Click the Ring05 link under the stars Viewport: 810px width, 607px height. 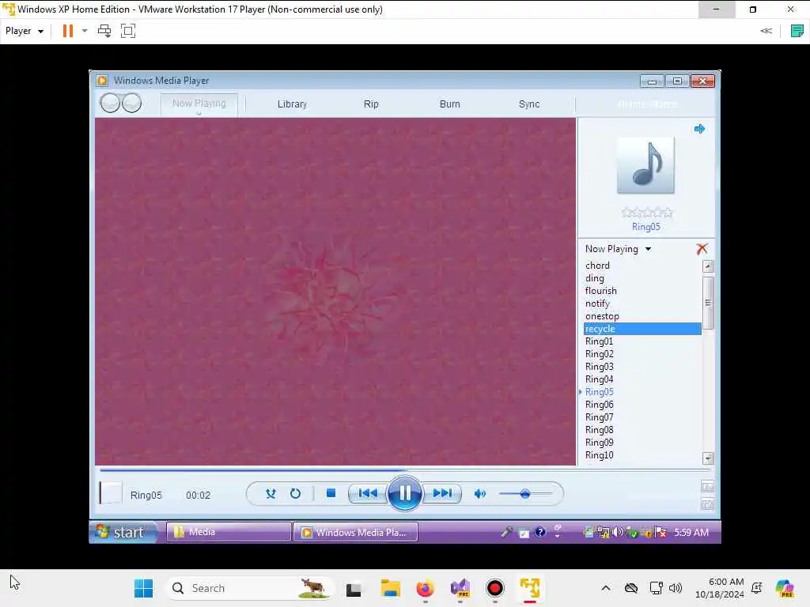coord(645,227)
